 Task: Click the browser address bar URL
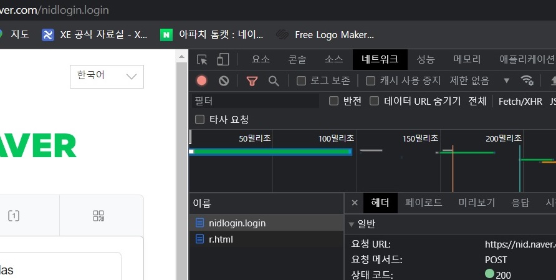point(54,10)
